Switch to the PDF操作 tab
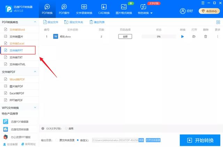 coord(64,9)
